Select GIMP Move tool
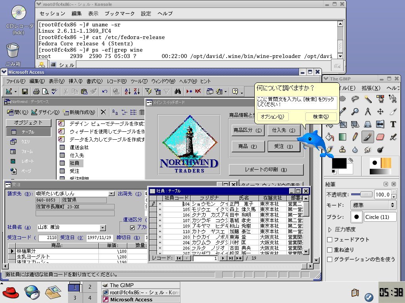 (x=380, y=111)
